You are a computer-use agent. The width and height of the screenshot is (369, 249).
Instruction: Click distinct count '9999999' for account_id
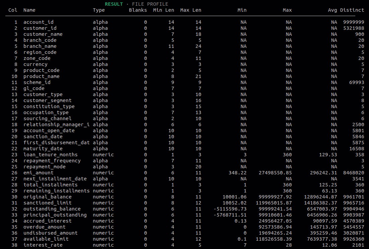354,22
